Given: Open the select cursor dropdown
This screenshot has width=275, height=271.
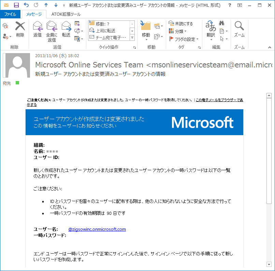Looking at the screenshot, I should (223, 39).
